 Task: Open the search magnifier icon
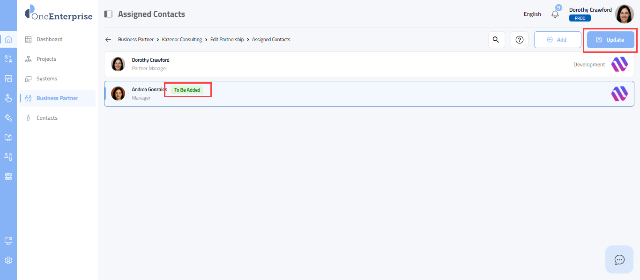496,40
